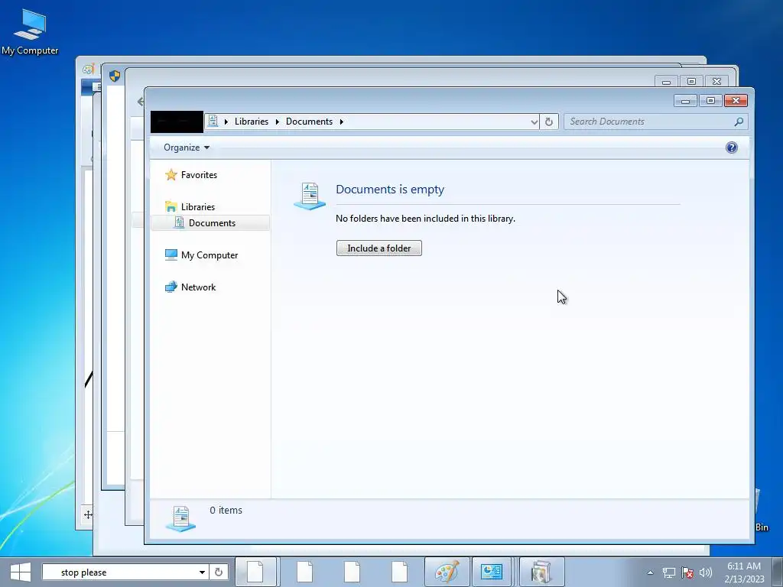Open the Organize menu
783x587 pixels.
point(187,148)
